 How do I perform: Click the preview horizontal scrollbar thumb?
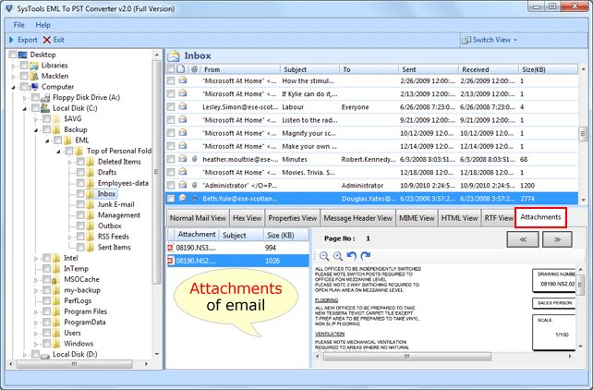tap(407, 357)
